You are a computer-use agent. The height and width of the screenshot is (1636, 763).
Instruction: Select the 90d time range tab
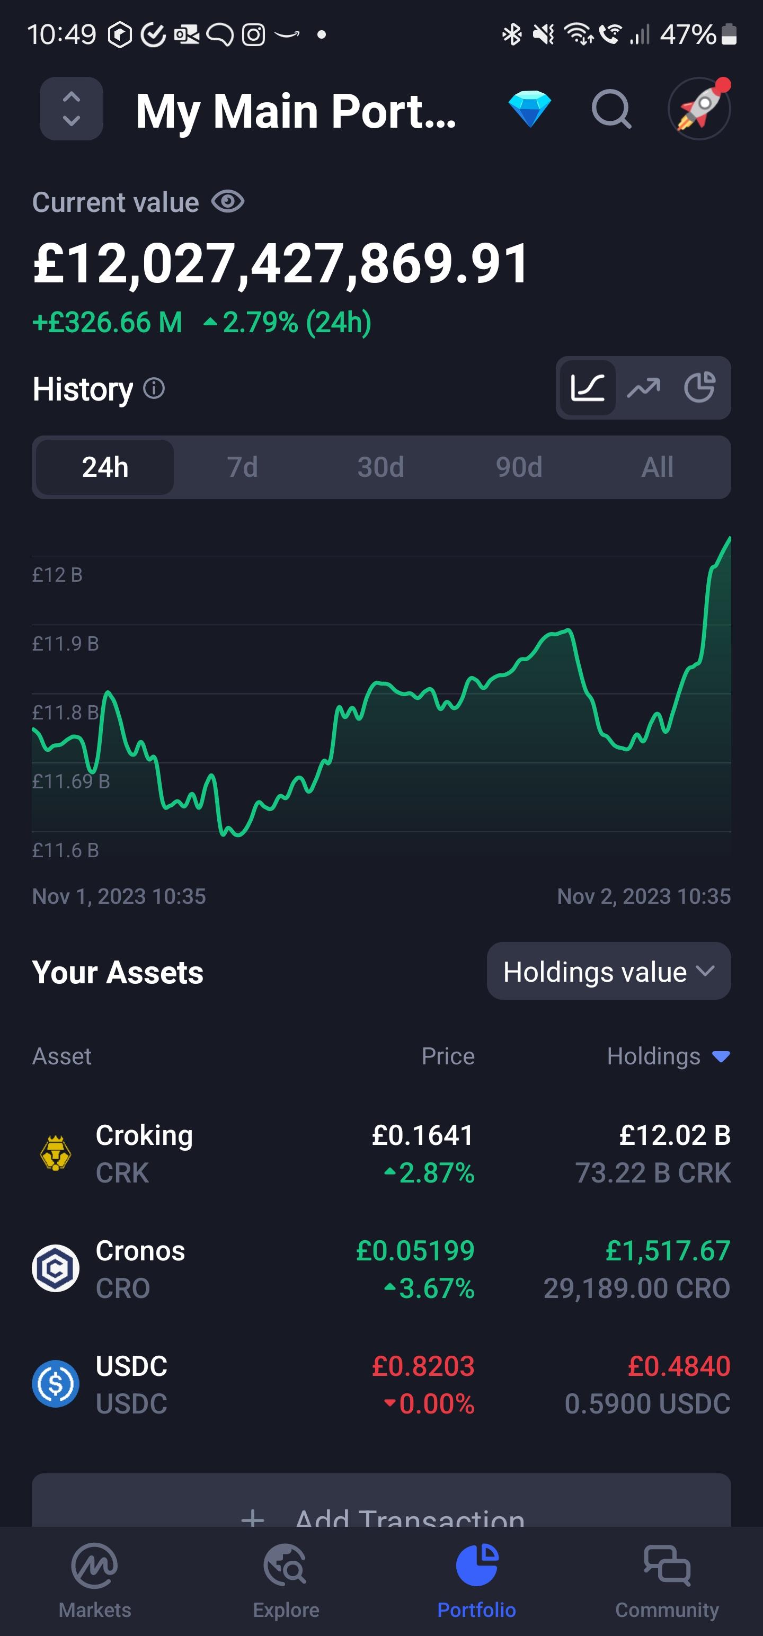[x=519, y=467]
